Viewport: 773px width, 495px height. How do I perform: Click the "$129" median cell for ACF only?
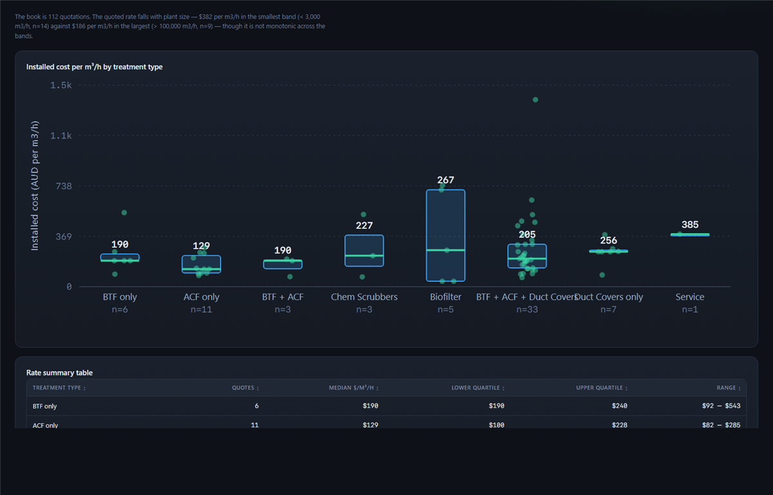pyautogui.click(x=370, y=425)
